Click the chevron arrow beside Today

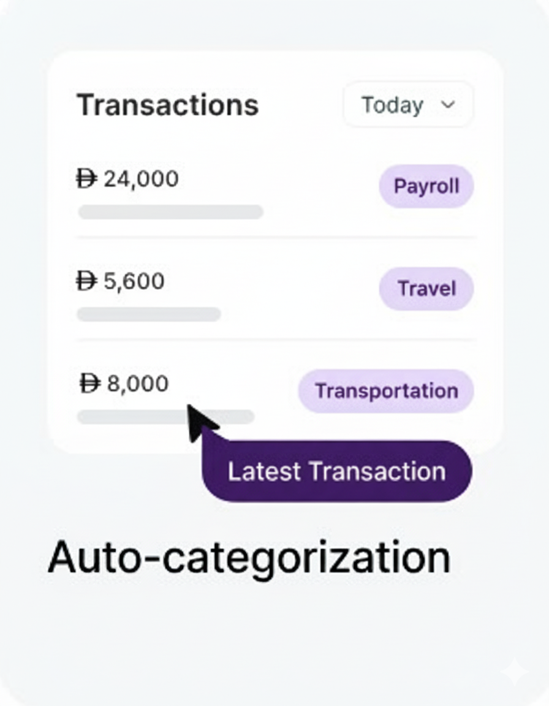[x=449, y=105]
